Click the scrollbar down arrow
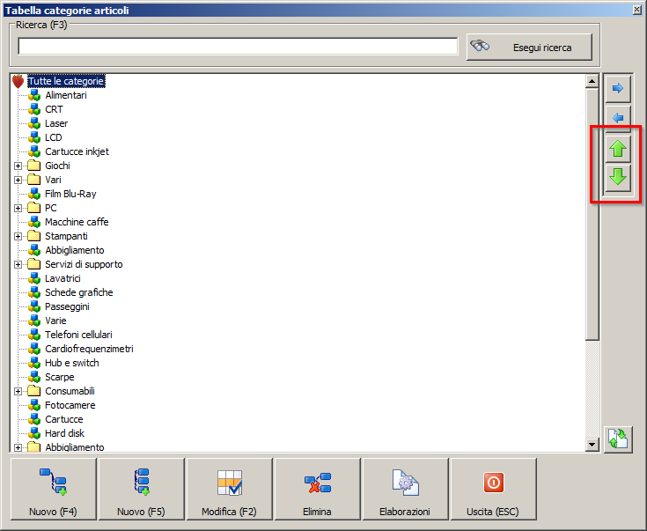The height and width of the screenshot is (531, 647). [x=592, y=445]
